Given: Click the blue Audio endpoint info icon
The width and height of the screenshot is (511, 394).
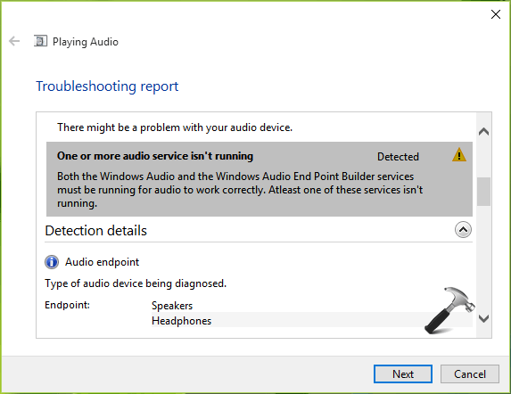Looking at the screenshot, I should point(52,262).
